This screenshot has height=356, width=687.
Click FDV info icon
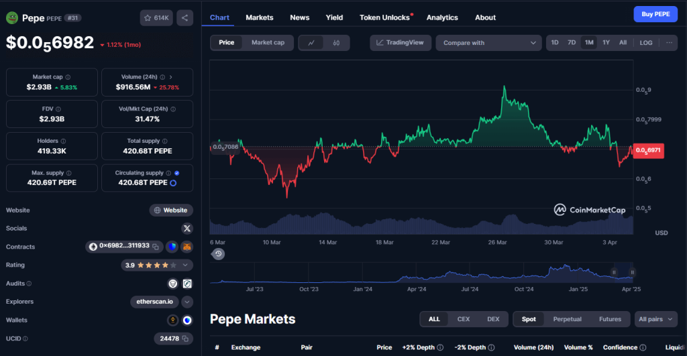[58, 109]
